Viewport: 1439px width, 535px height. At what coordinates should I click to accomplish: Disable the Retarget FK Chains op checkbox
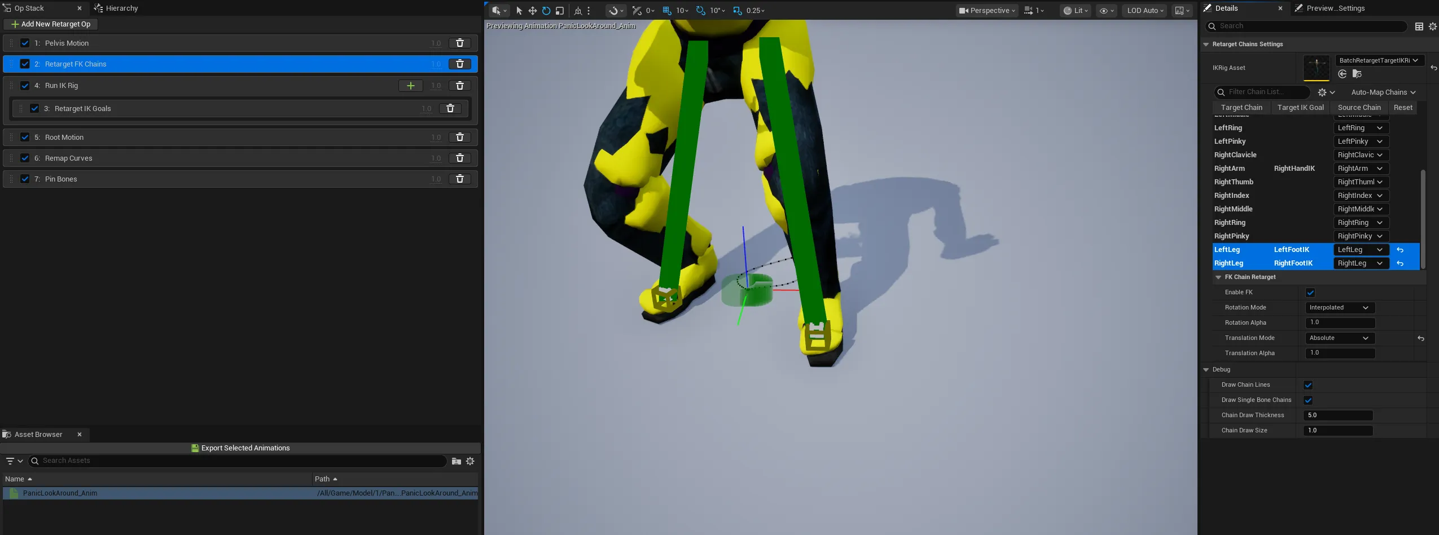[x=25, y=64]
